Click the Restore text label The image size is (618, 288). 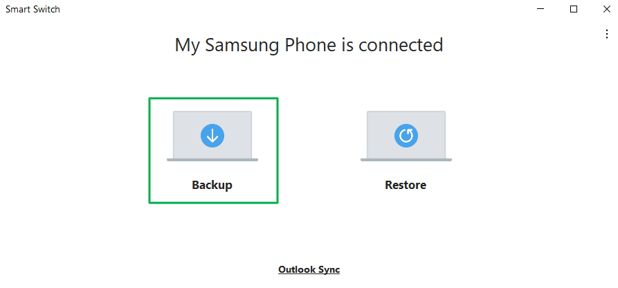(x=406, y=185)
